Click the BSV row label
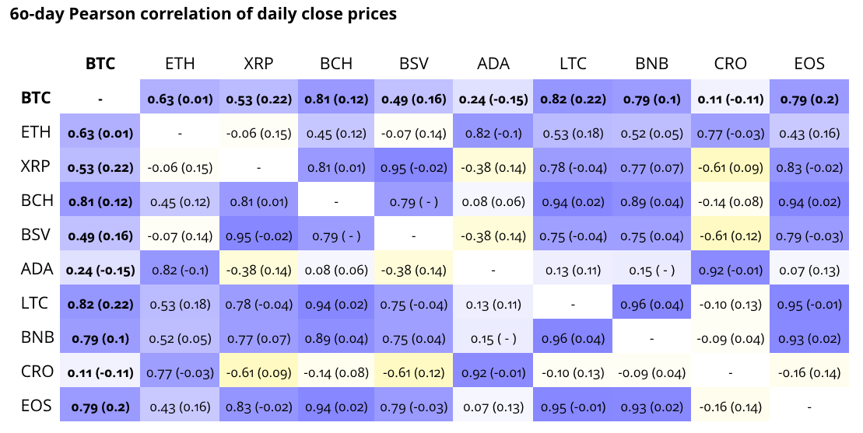The image size is (863, 433). (37, 236)
